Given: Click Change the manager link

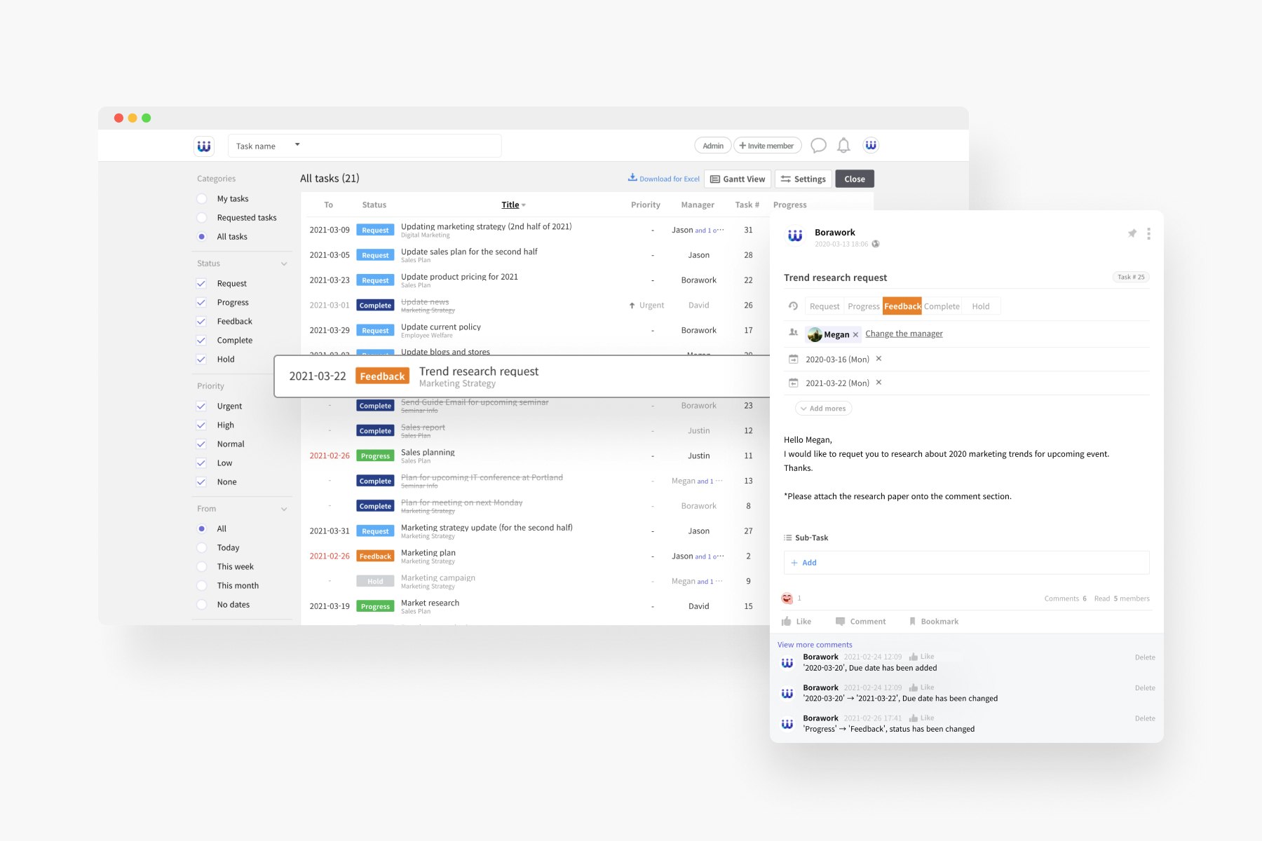Looking at the screenshot, I should click(904, 334).
